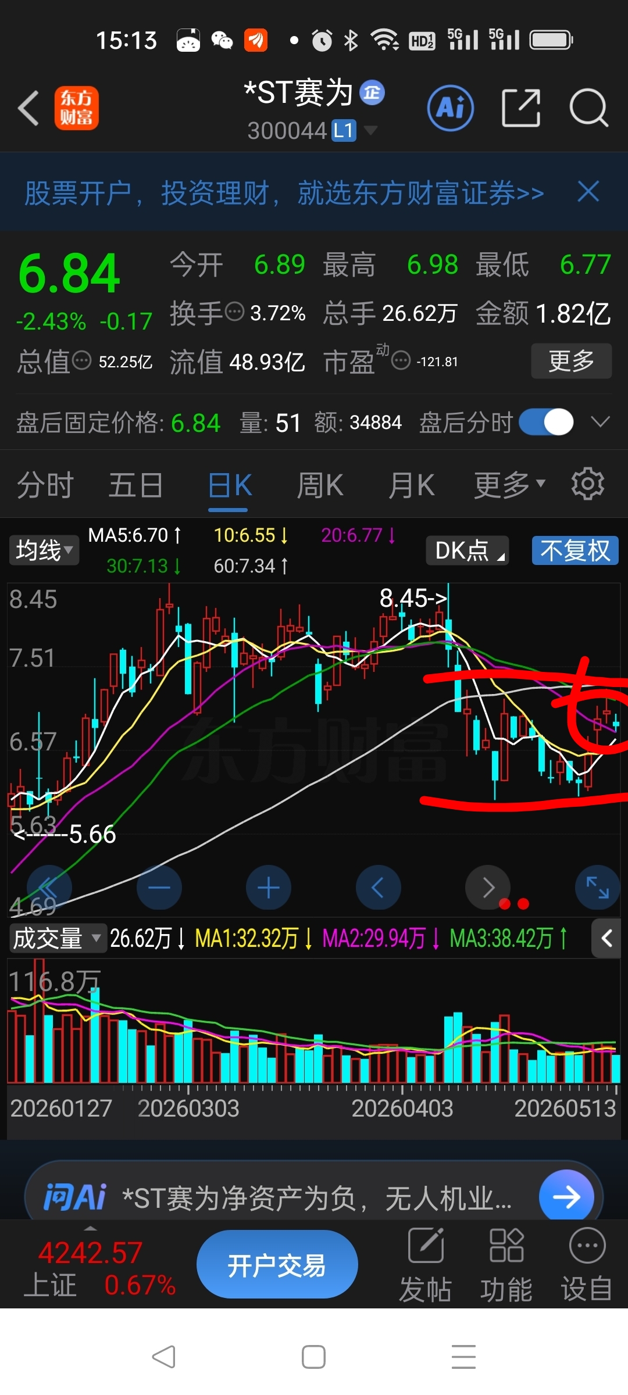Tap the share/export icon
Screen dimensions: 628x1395
[521, 108]
